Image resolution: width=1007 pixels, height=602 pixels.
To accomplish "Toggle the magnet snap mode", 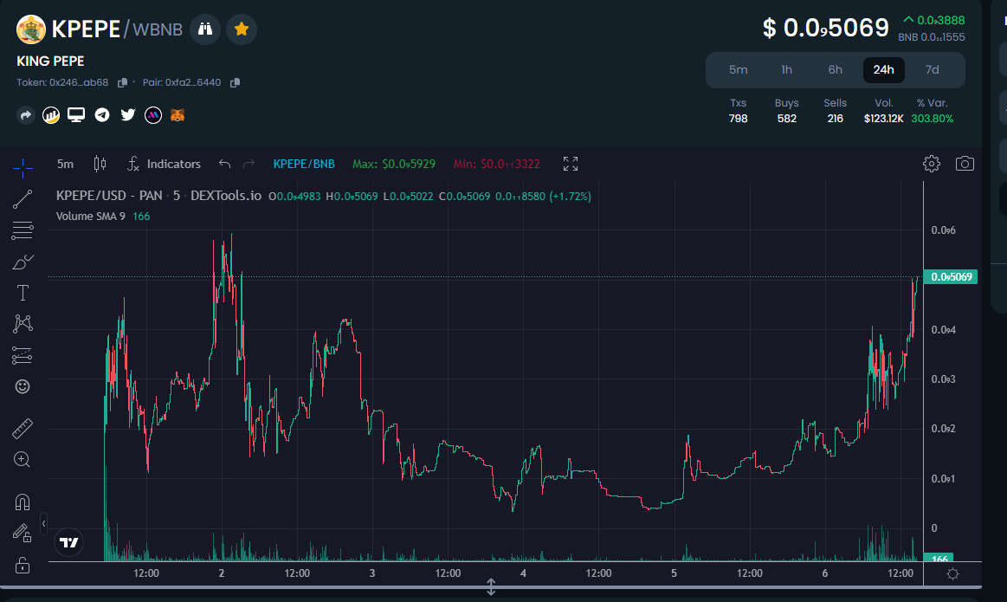I will pos(23,502).
